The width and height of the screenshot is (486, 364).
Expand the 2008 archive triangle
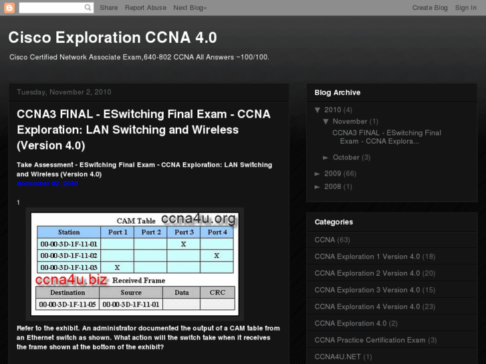[317, 187]
